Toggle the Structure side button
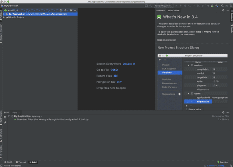The image size is (233, 167). pyautogui.click(x=1, y=135)
